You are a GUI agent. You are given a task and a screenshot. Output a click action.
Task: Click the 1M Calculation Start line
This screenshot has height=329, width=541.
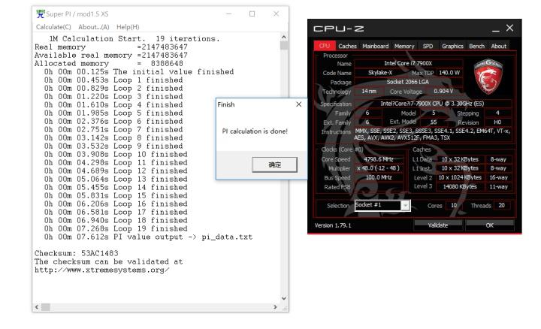pyautogui.click(x=134, y=38)
